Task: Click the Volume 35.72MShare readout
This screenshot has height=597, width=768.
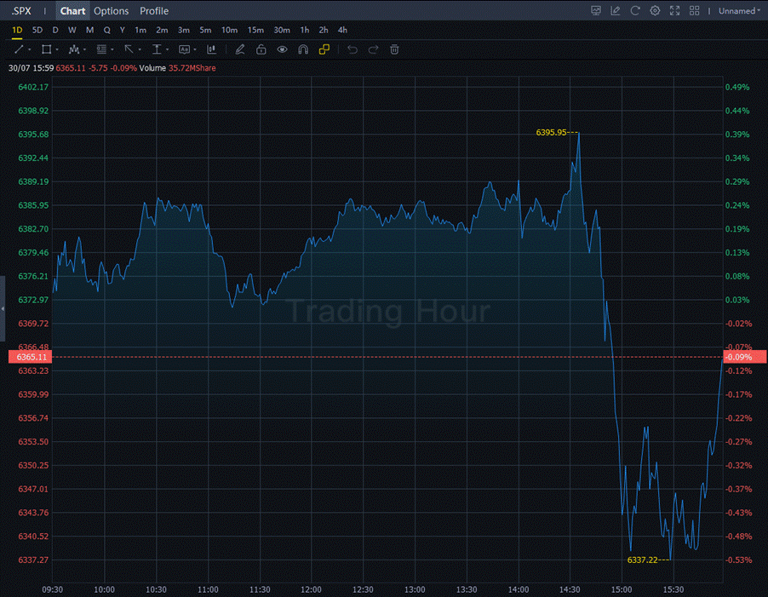Action: click(177, 68)
